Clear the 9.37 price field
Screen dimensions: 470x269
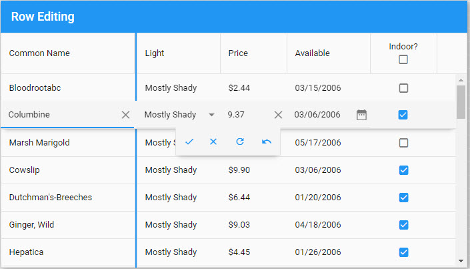click(279, 115)
